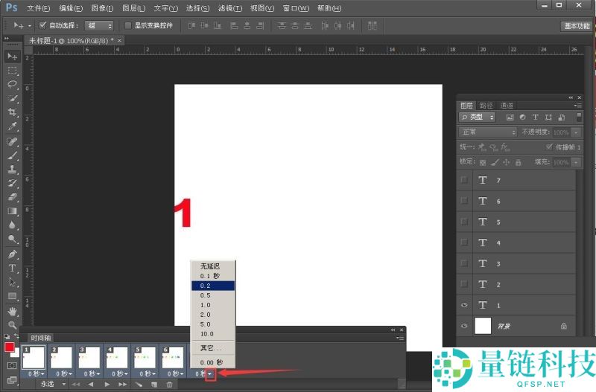Select animation frame 3 thumbnail
596x392 pixels.
coord(89,357)
